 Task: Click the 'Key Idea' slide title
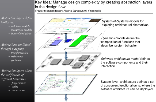[94, 5]
